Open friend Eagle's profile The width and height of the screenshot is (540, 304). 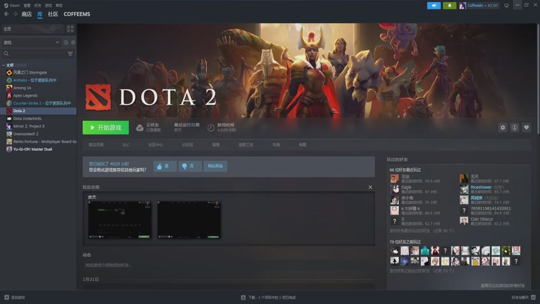click(x=406, y=187)
